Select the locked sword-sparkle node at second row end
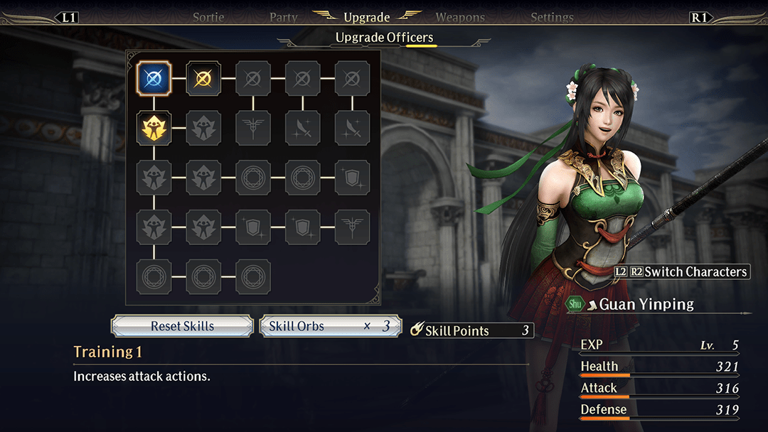Screen dimensions: 768x432 coord(352,128)
